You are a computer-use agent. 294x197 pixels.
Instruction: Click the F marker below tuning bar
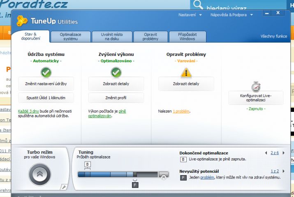click(135, 185)
